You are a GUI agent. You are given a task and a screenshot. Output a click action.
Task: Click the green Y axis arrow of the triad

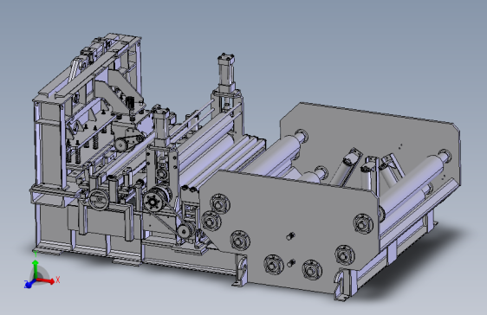pos(36,268)
